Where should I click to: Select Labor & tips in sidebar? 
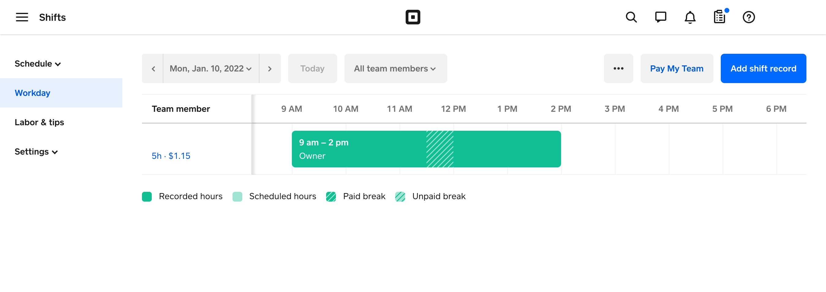(39, 122)
